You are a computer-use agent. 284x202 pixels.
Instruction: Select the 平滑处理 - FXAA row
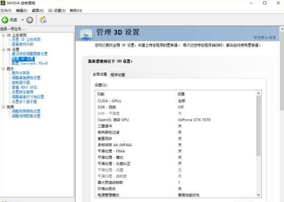(x=176, y=151)
